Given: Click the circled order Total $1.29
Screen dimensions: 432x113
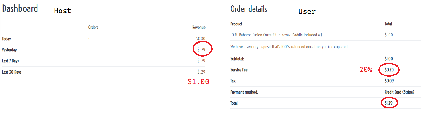Looking at the screenshot, I should click(389, 103).
